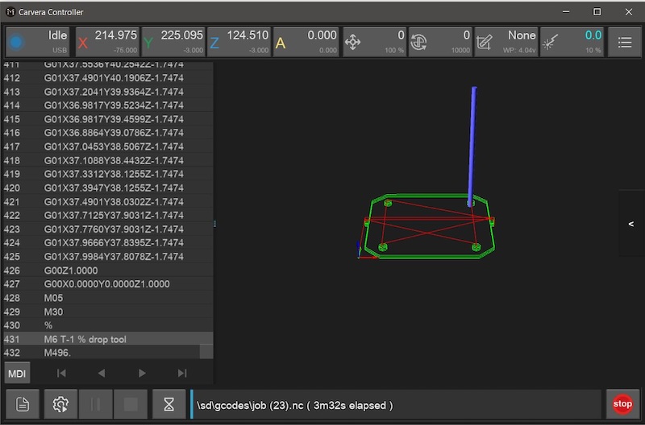Select line 421 G01X37.4901Y38.0302Z-1.7474
Image resolution: width=645 pixels, height=425 pixels.
click(x=108, y=201)
